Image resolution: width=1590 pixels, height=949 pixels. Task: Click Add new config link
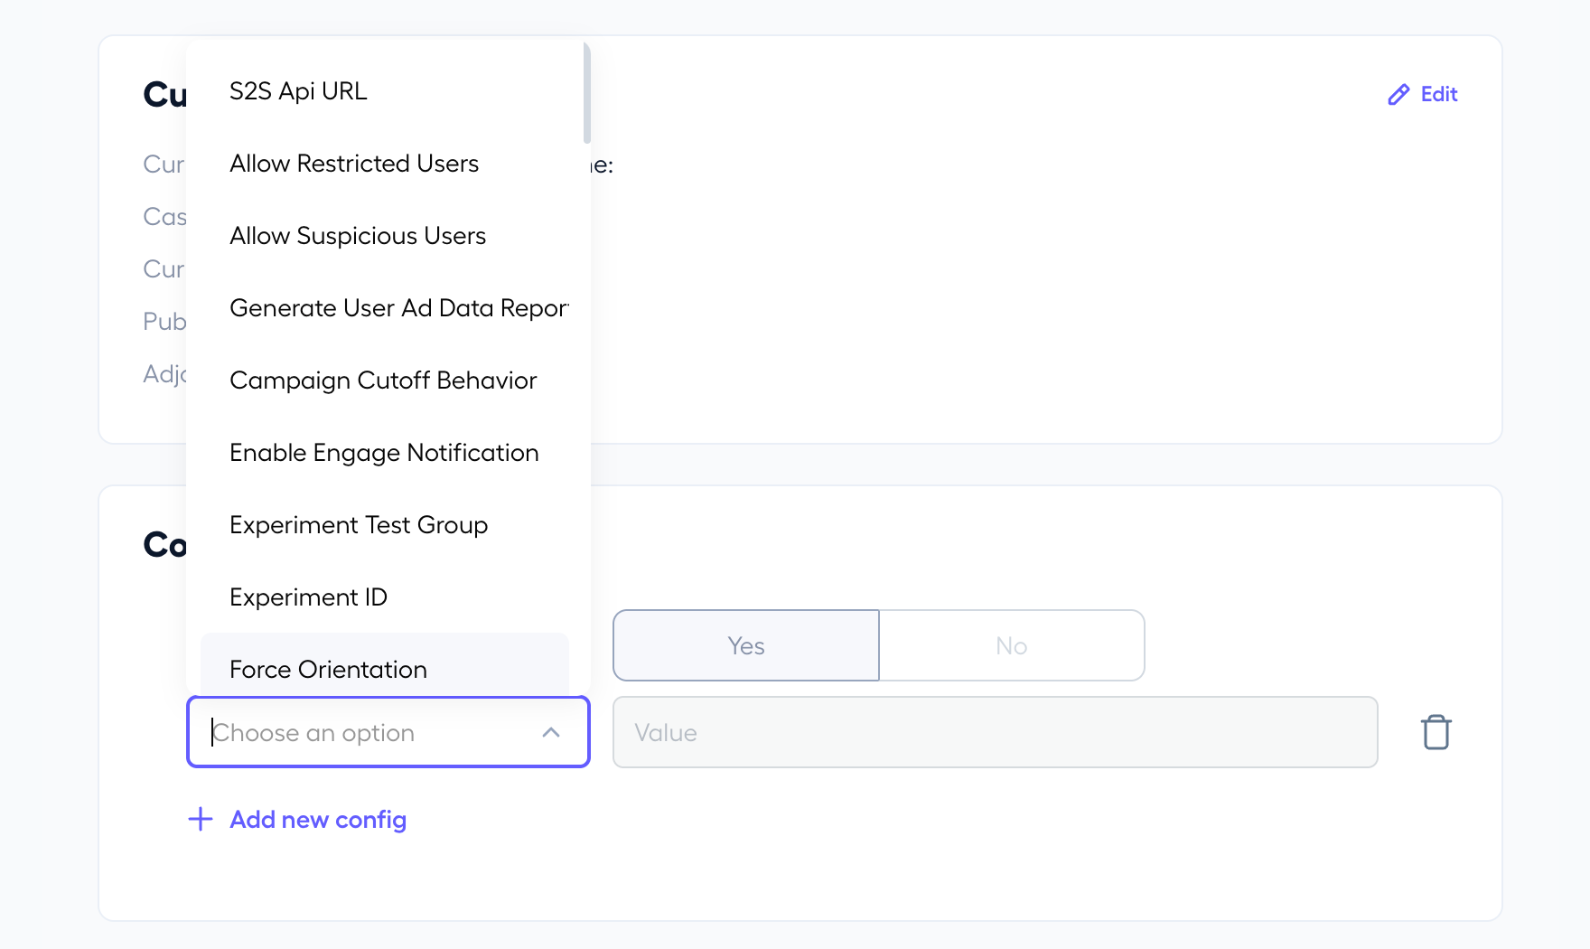[x=318, y=819]
